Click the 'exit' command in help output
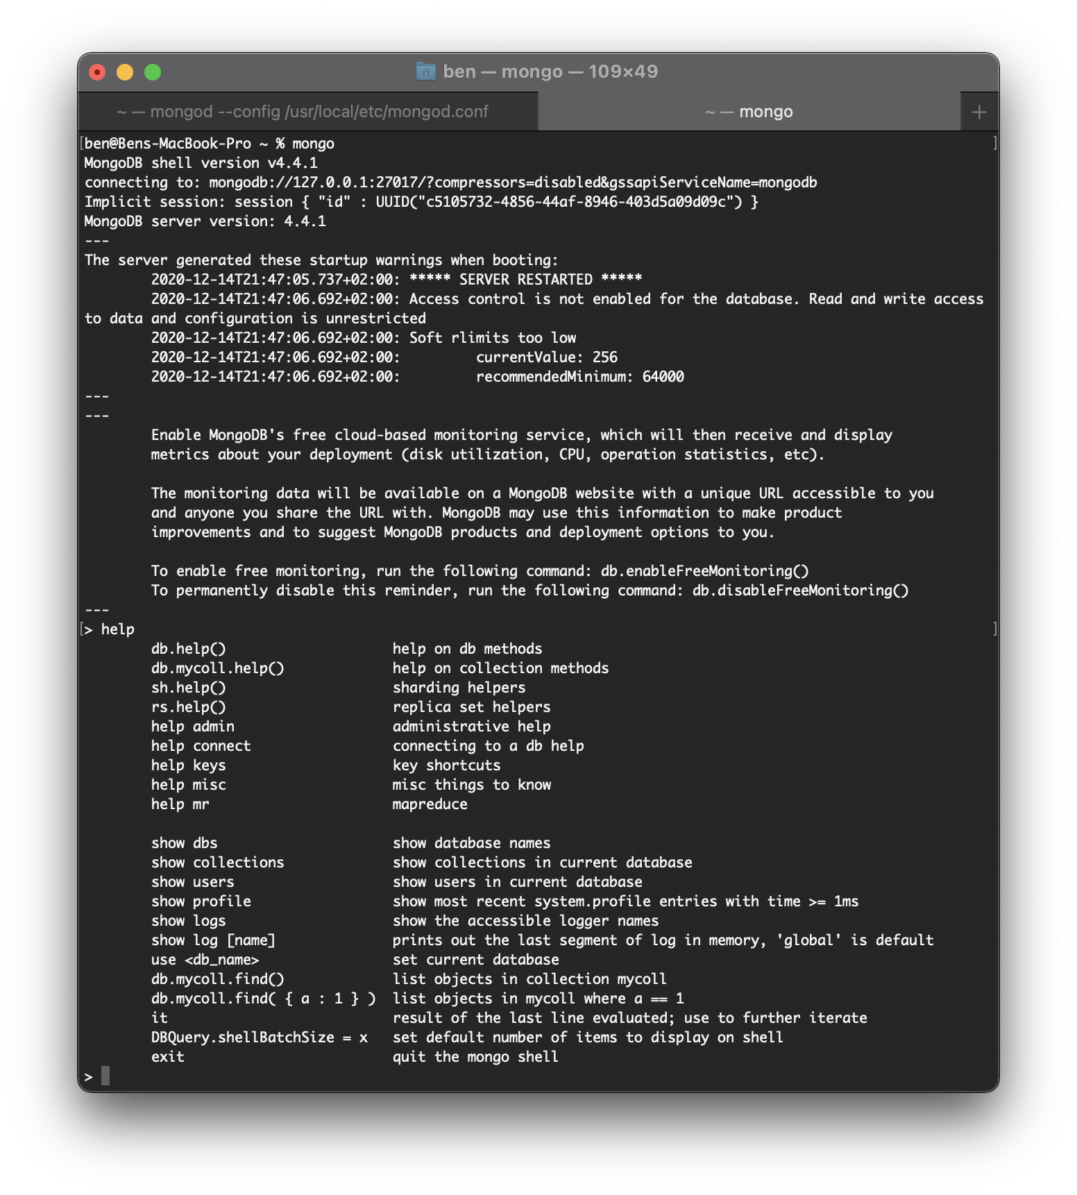Image resolution: width=1077 pixels, height=1195 pixels. click(168, 1057)
